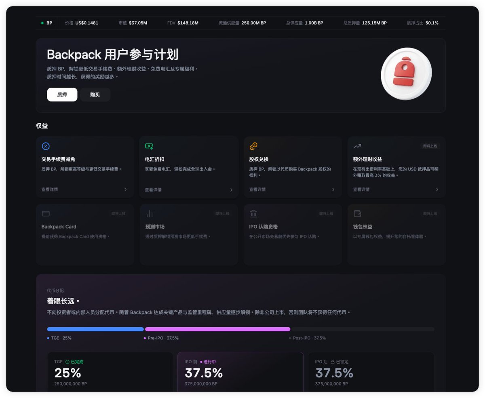Click the IPO 认购资格 card title
Image resolution: width=485 pixels, height=398 pixels.
[264, 227]
